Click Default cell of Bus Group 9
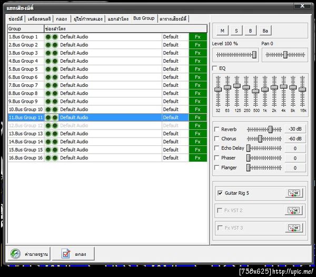Image resolution: width=316 pixels, height=277 pixels. pyautogui.click(x=175, y=101)
